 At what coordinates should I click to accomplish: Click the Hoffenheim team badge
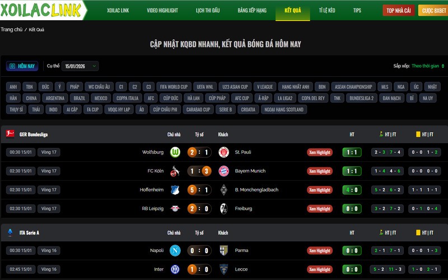[175, 190]
